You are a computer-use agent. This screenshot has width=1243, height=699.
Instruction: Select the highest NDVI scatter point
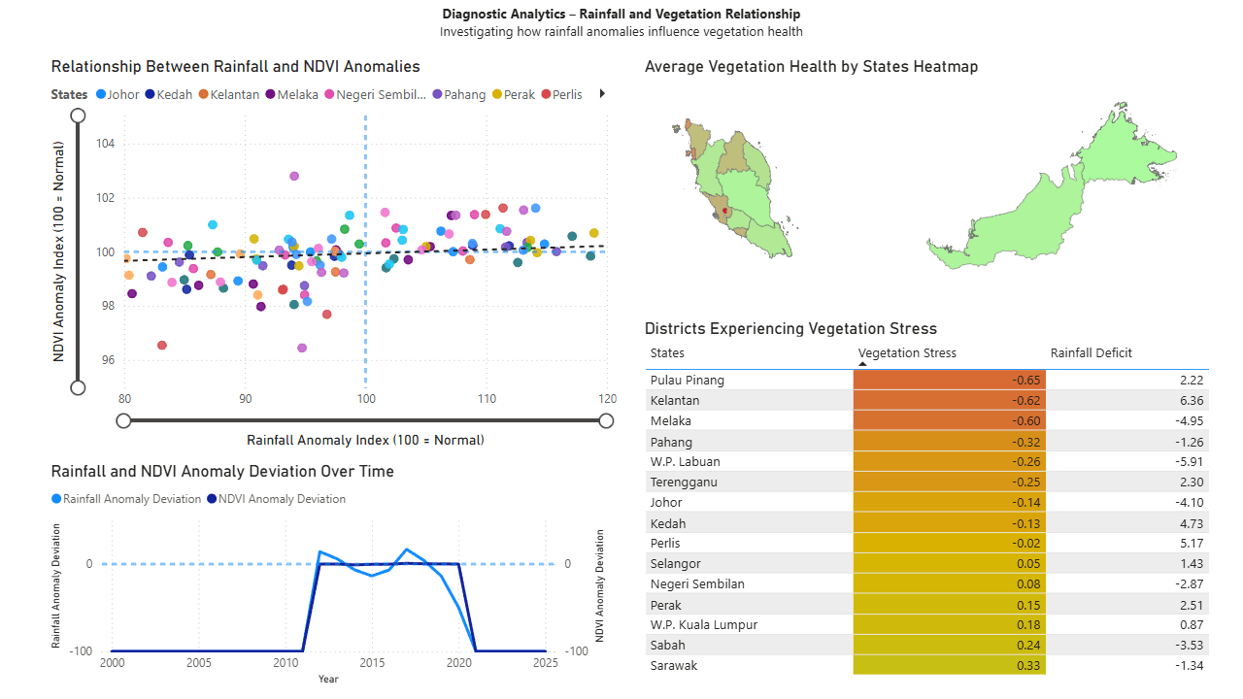point(294,176)
